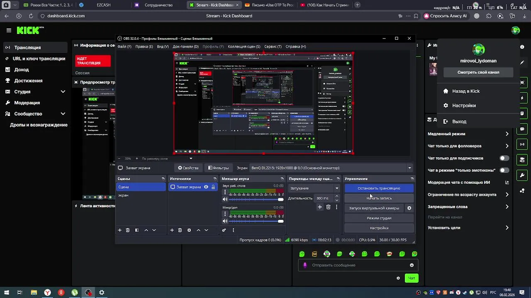The width and height of the screenshot is (531, 298).
Task: Open Файл menu in OBS
Action: (x=124, y=46)
